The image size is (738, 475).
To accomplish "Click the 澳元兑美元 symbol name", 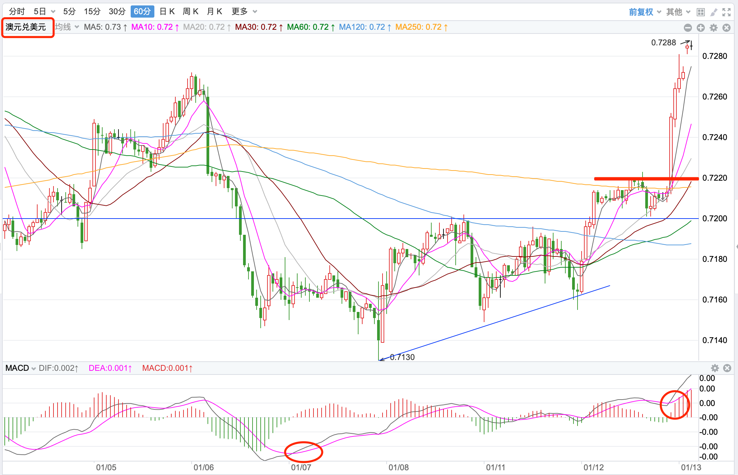I will pos(26,27).
